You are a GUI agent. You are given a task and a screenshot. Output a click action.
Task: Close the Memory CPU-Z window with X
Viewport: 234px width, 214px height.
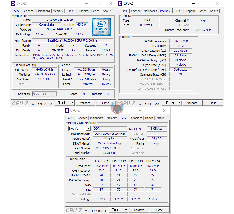(218, 3)
